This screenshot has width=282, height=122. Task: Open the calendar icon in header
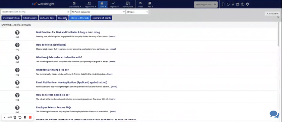point(238,4)
